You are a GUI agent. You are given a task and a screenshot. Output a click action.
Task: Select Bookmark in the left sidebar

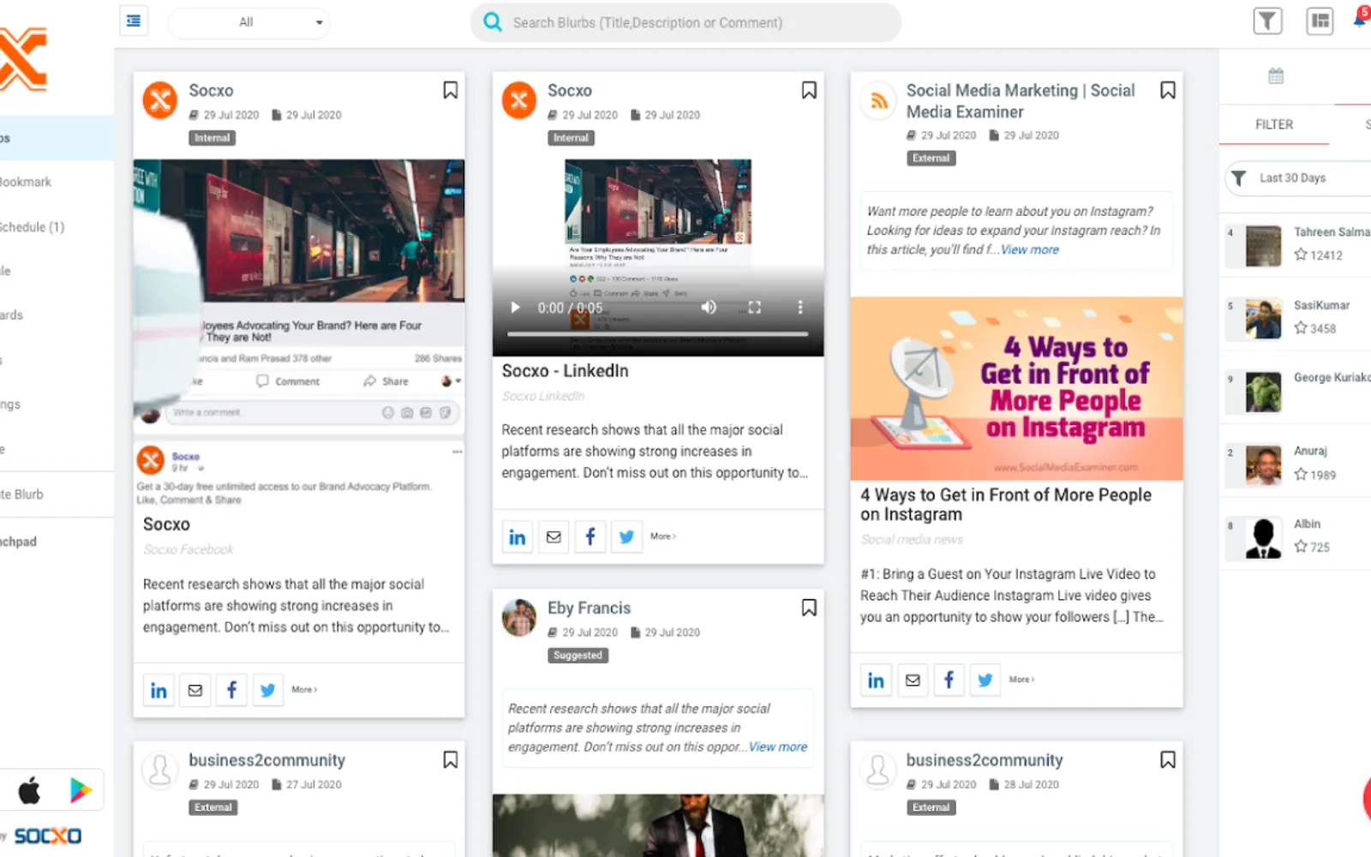pyautogui.click(x=26, y=182)
